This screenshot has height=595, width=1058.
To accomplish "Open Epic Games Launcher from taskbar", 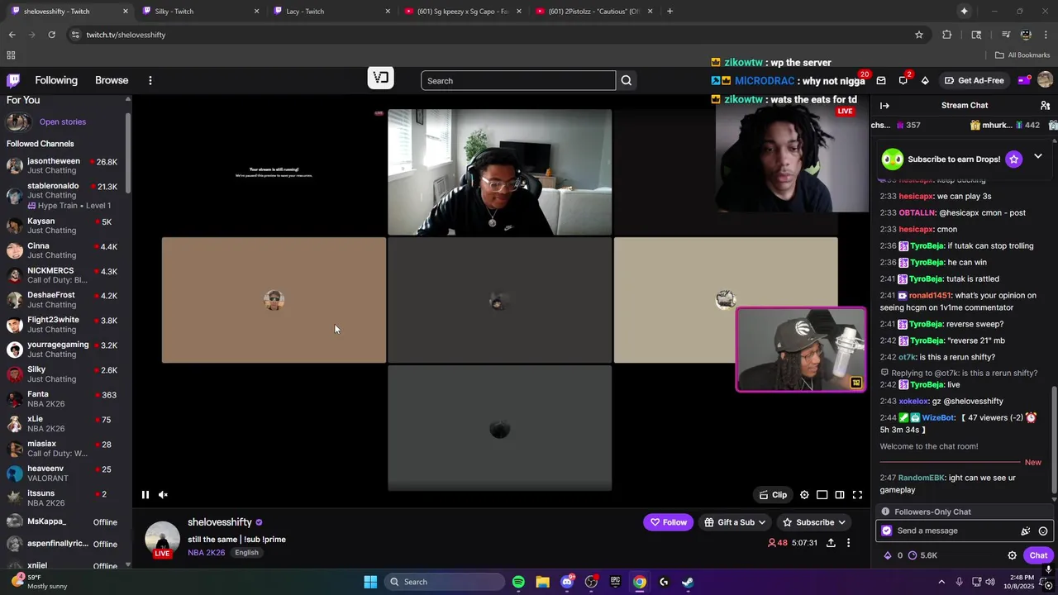I will click(615, 582).
